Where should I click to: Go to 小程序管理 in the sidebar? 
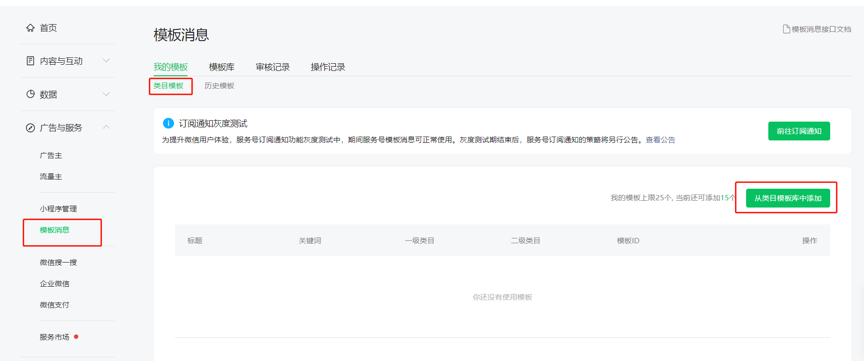click(x=58, y=209)
